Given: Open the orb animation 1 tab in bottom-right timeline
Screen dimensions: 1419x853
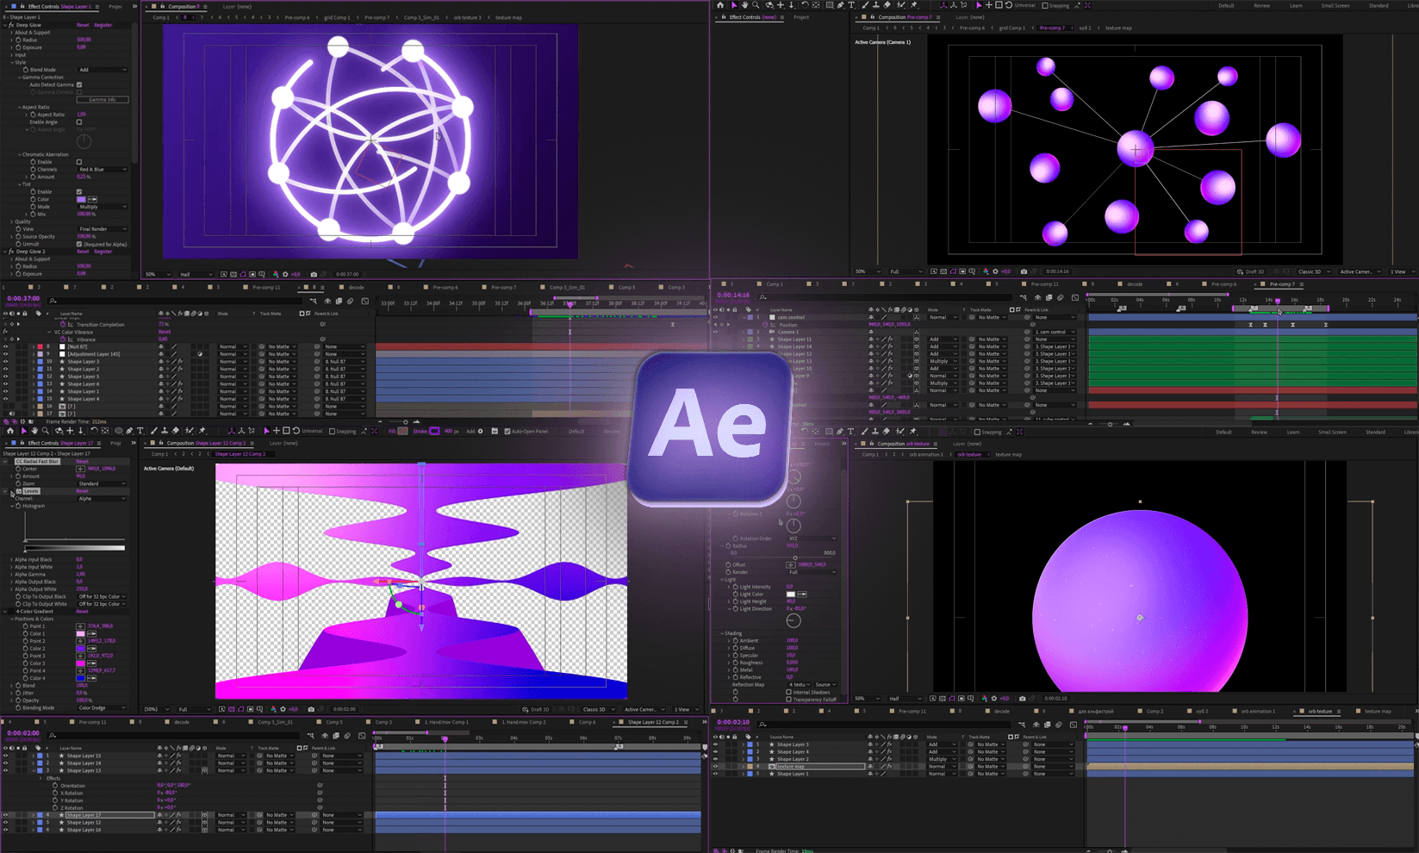Looking at the screenshot, I should coord(1258,712).
